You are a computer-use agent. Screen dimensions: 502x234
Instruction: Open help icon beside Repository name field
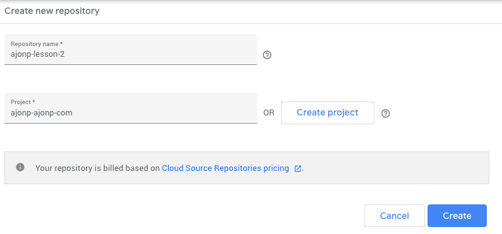click(267, 55)
